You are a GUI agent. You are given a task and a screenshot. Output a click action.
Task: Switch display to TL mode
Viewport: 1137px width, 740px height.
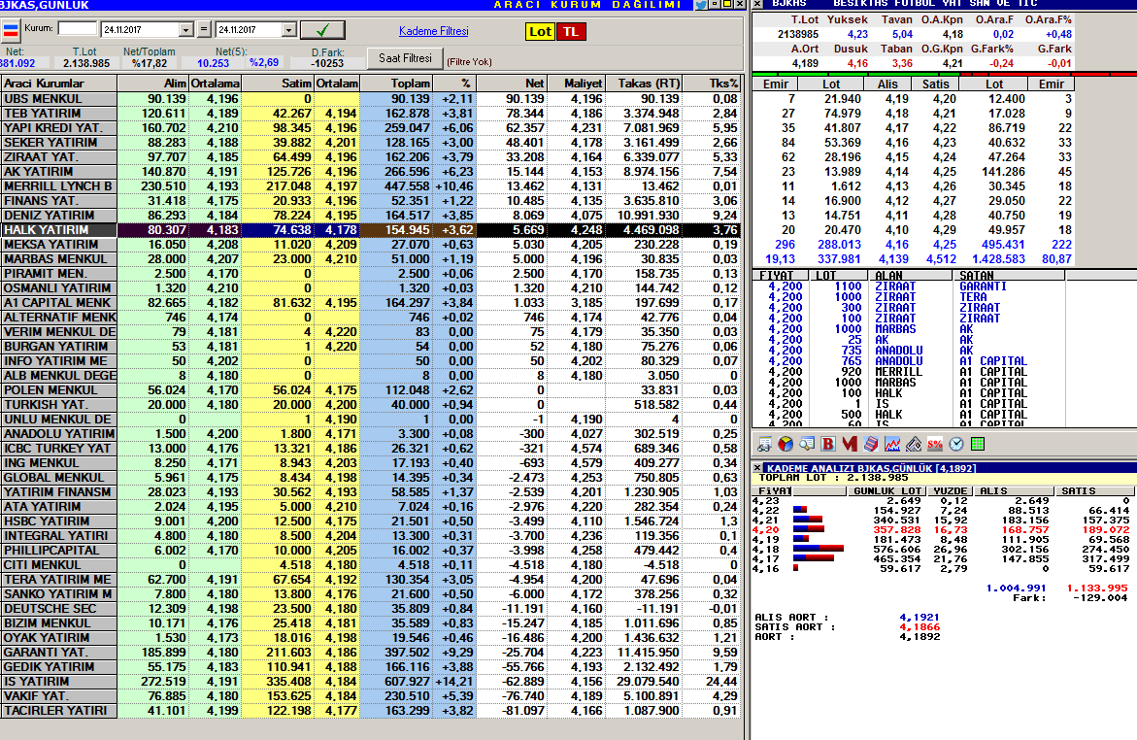coord(571,31)
